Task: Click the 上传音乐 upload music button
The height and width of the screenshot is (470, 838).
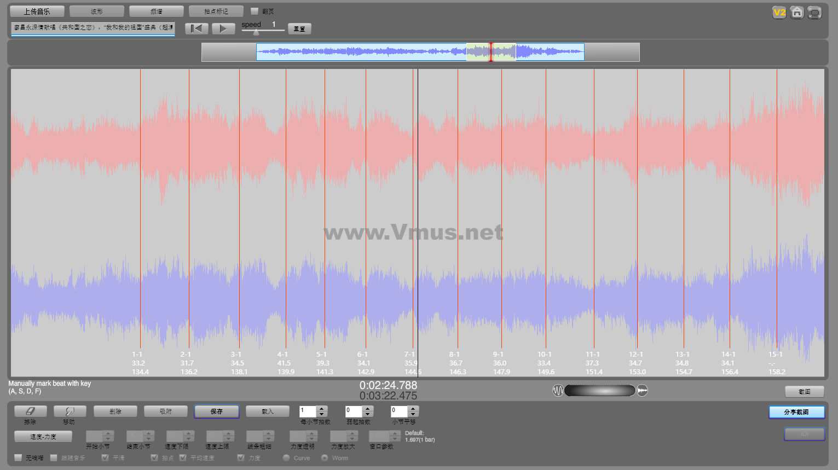Action: tap(37, 11)
